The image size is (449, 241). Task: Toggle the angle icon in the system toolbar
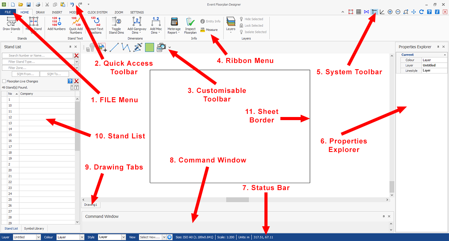[382, 12]
